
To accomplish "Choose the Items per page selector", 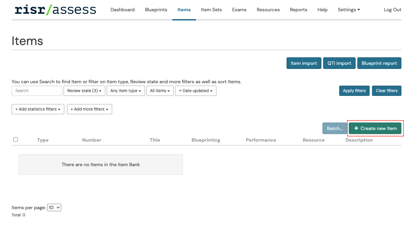I will click(x=54, y=207).
